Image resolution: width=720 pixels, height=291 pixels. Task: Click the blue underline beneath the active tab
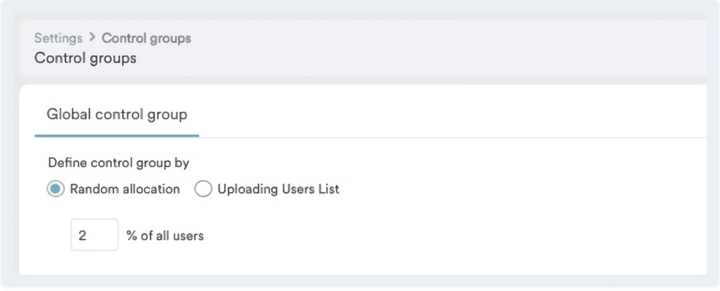[117, 135]
